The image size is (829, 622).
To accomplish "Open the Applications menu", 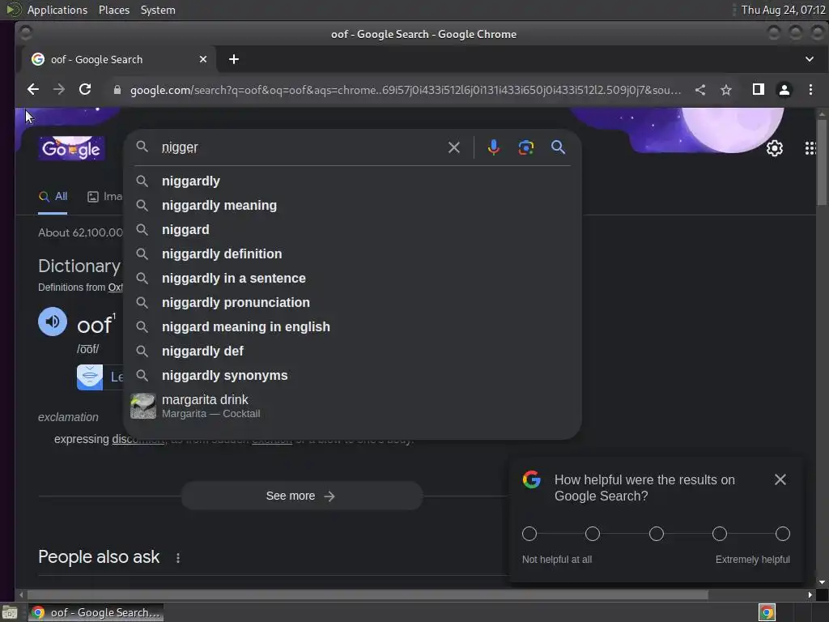I will point(57,10).
